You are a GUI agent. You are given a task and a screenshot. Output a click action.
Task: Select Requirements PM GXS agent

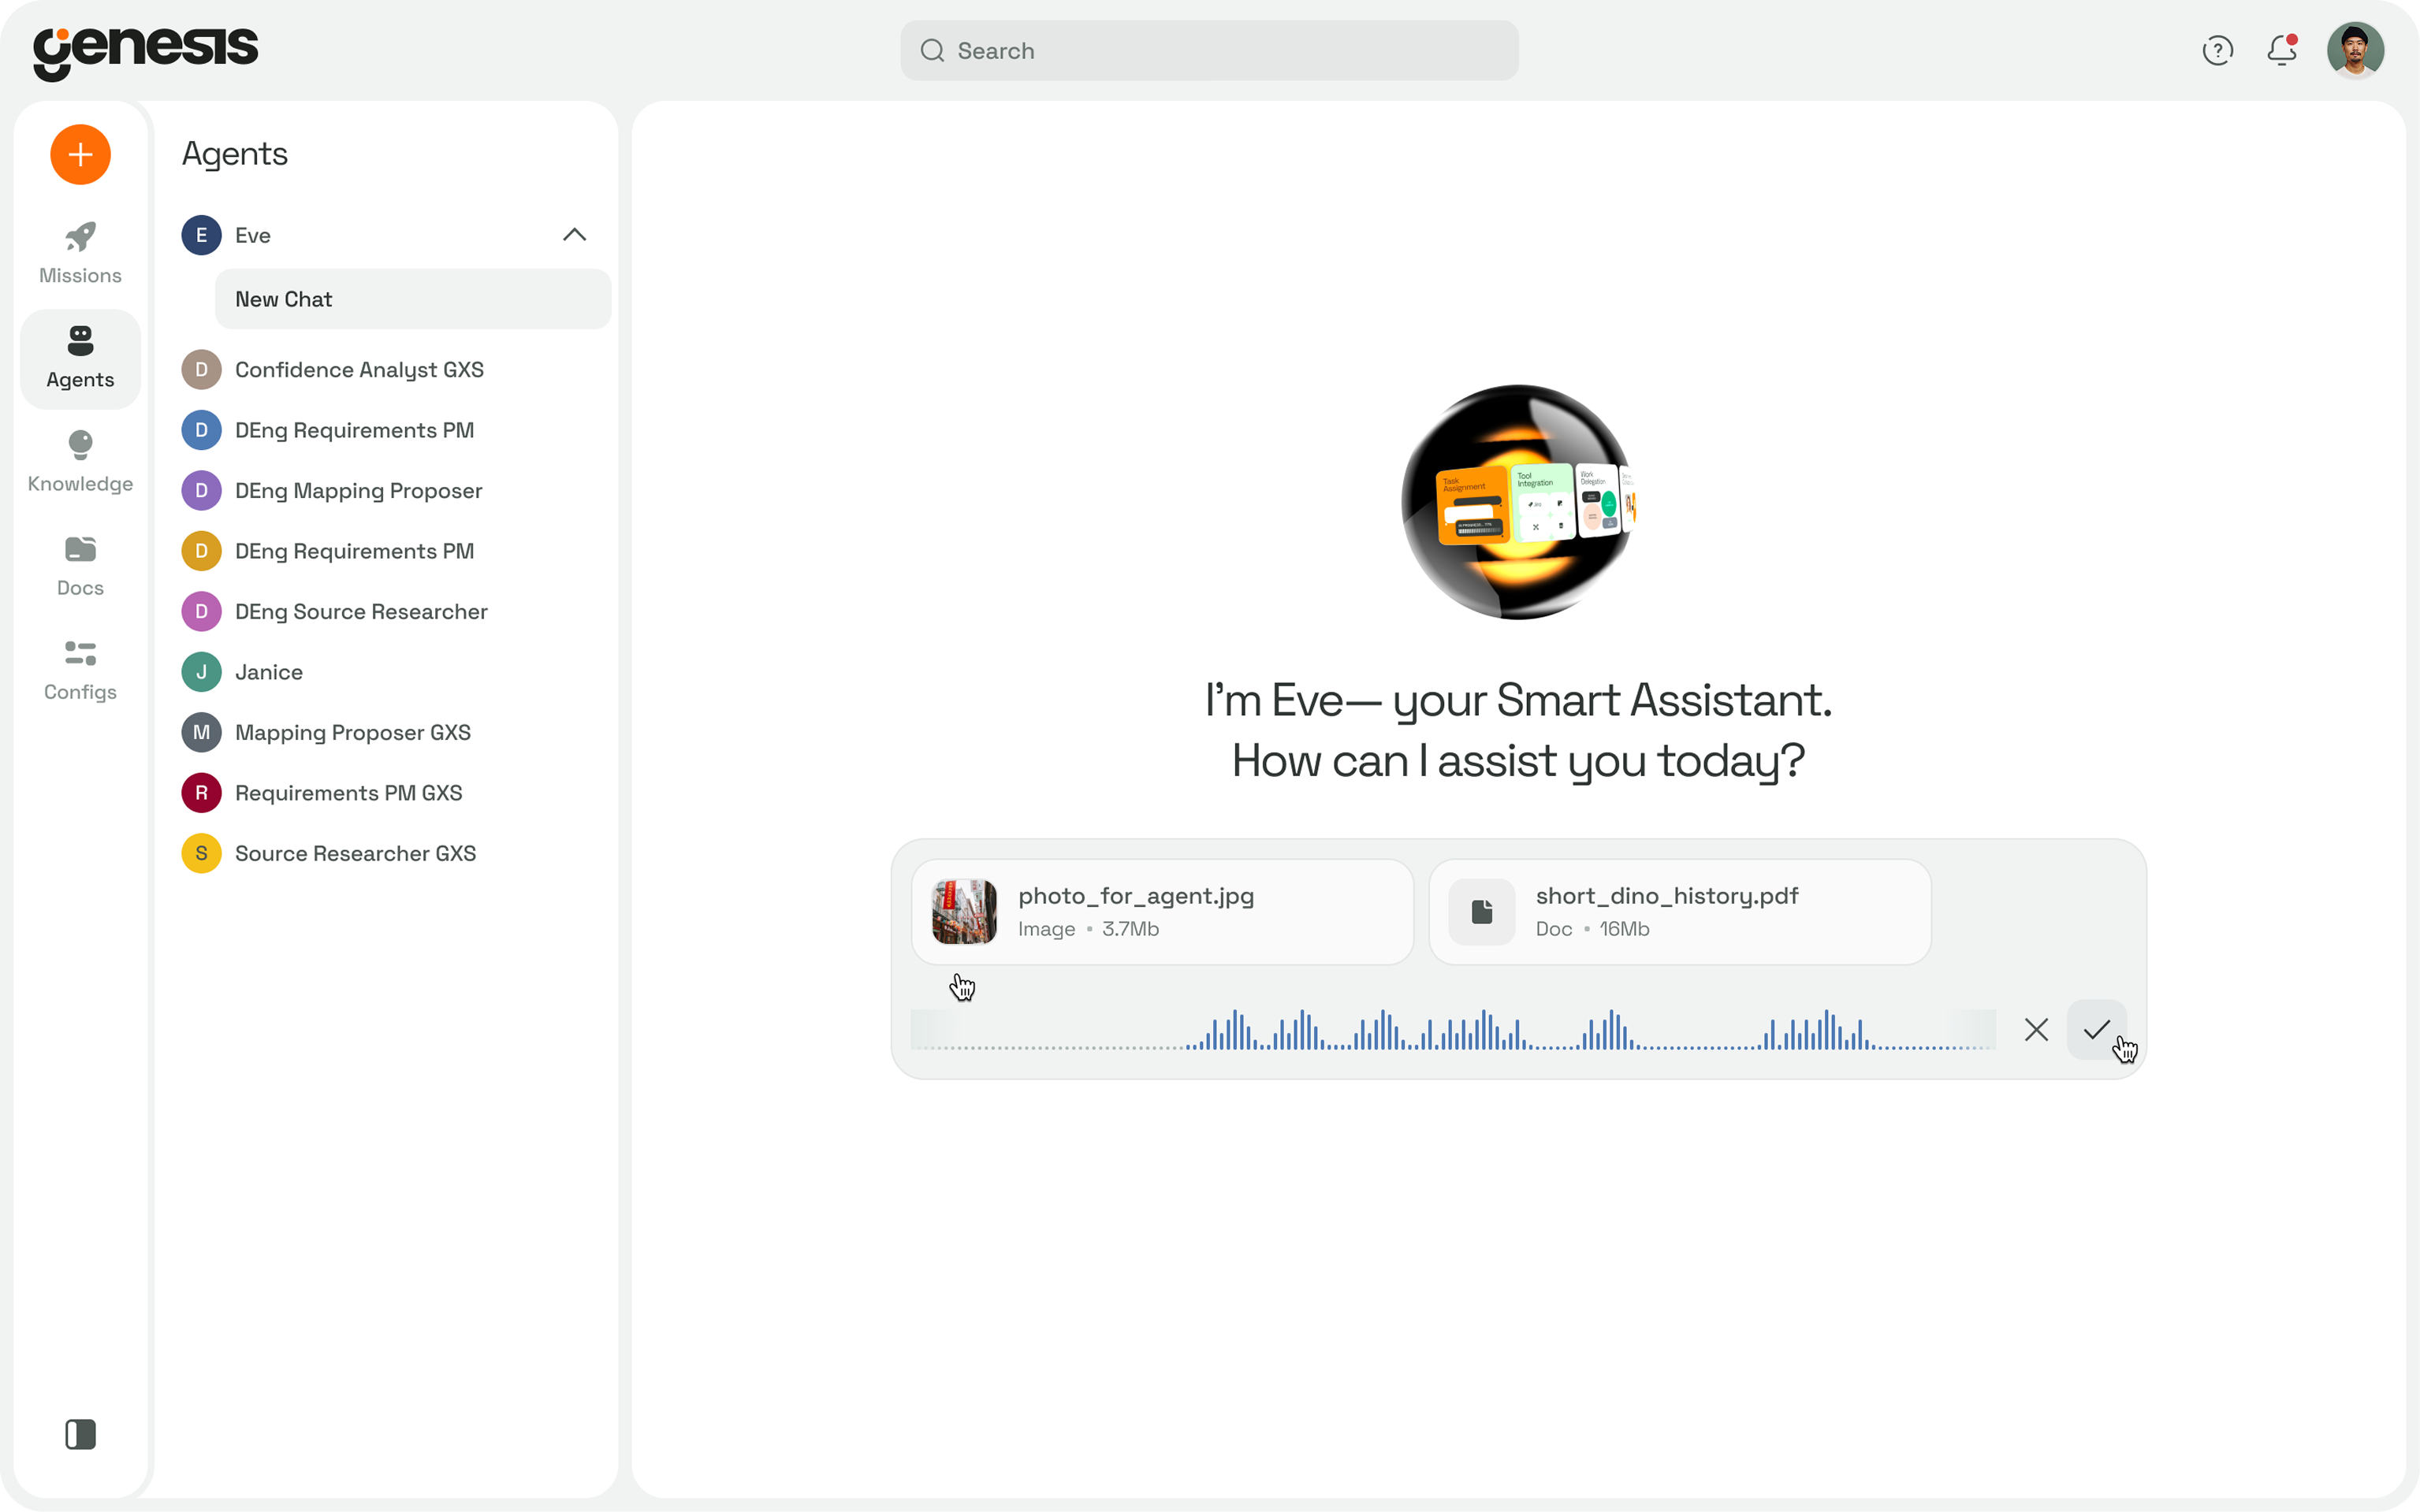click(x=383, y=793)
